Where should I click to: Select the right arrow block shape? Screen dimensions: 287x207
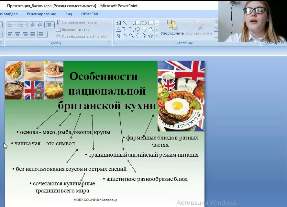point(138,29)
